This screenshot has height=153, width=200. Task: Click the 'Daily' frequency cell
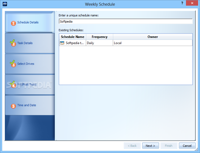tap(100, 43)
